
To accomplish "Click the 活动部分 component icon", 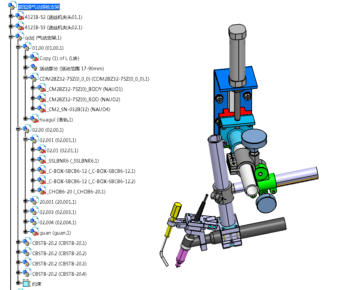I will coord(34,67).
